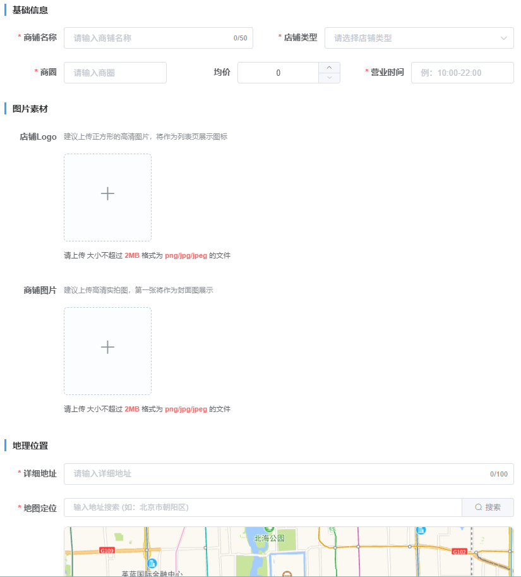Click the plus icon to upload 店铺Logo
This screenshot has width=521, height=577.
(107, 193)
